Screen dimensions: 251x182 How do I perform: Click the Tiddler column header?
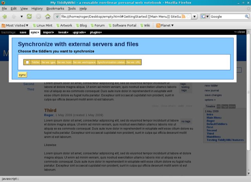pos(35,62)
